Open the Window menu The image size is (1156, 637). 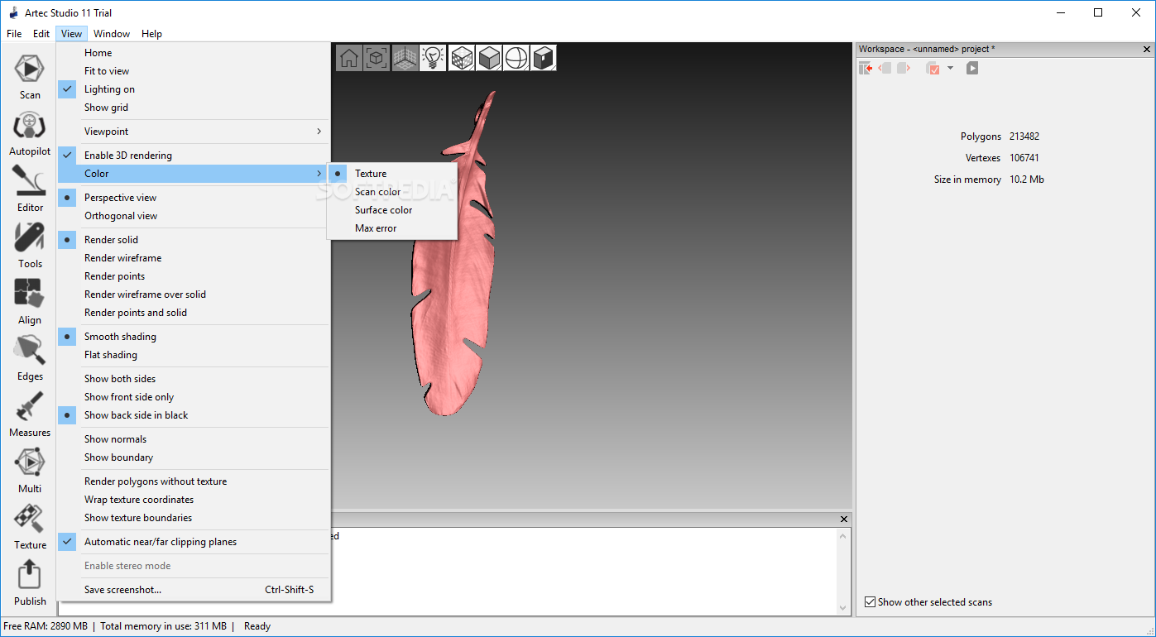pyautogui.click(x=112, y=34)
